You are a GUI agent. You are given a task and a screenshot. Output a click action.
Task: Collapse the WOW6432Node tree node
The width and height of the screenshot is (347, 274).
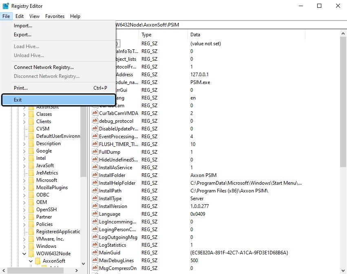[x=24, y=254]
